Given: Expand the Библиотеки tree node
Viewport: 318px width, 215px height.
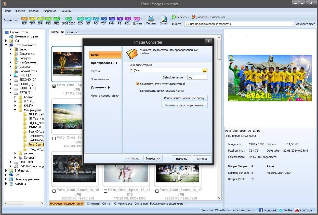Looking at the screenshot, I should pos(6,171).
